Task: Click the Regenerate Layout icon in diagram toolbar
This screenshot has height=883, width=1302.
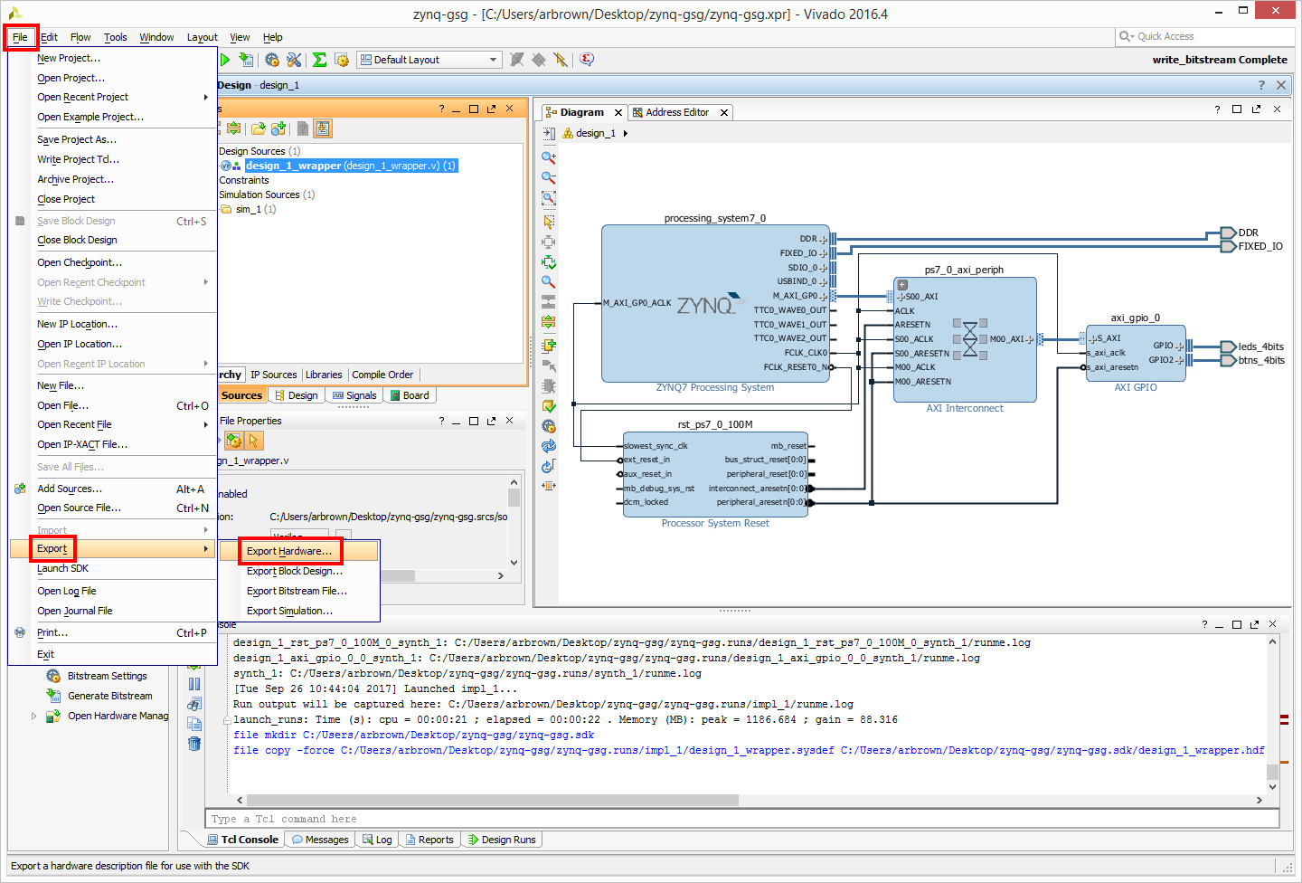Action: pos(548,446)
